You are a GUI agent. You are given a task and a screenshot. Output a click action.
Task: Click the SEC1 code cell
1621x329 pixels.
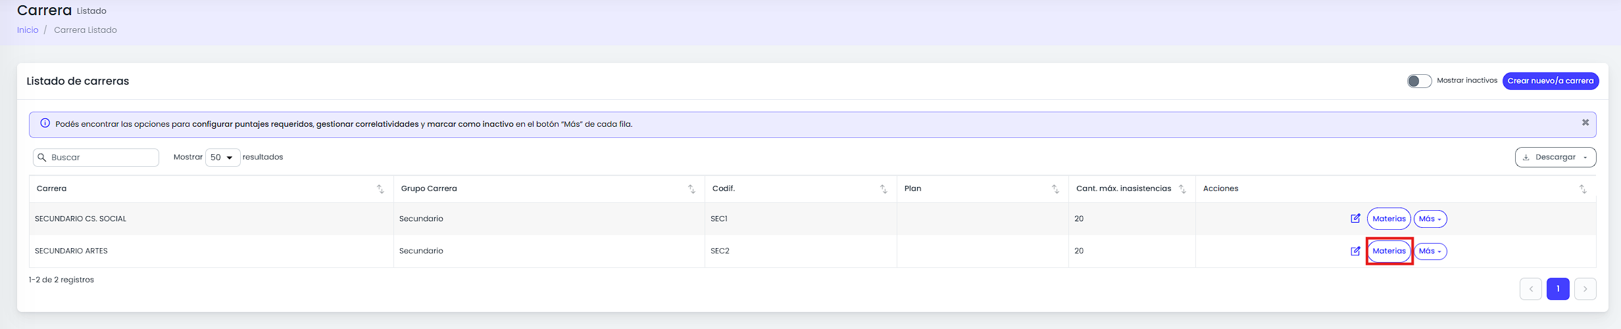pos(801,219)
